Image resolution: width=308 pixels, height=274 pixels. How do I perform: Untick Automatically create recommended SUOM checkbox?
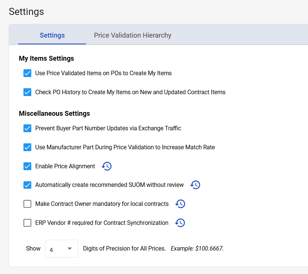point(27,185)
